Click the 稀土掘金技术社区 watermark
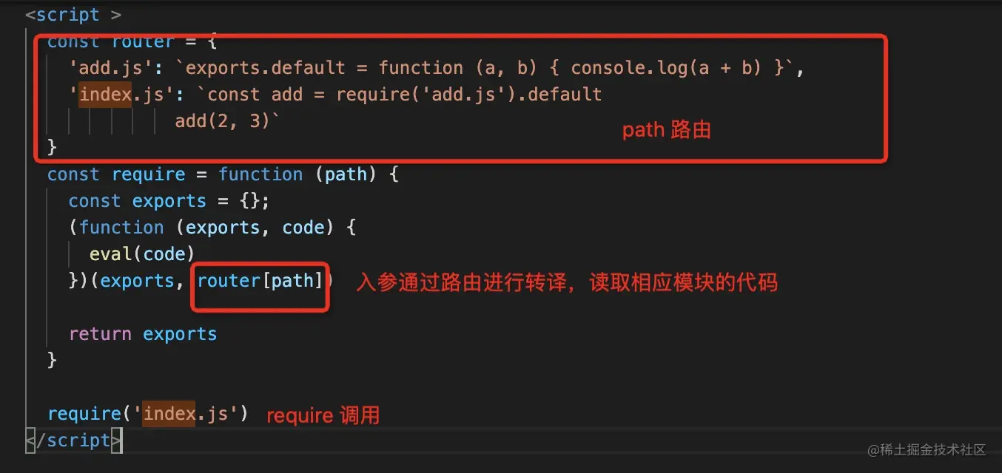 click(x=927, y=450)
